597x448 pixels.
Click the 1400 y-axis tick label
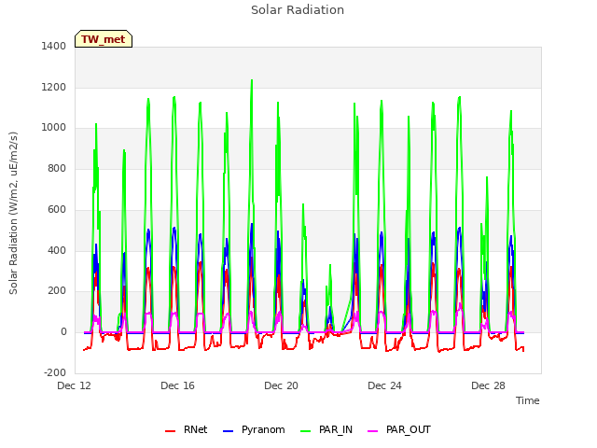pos(54,46)
